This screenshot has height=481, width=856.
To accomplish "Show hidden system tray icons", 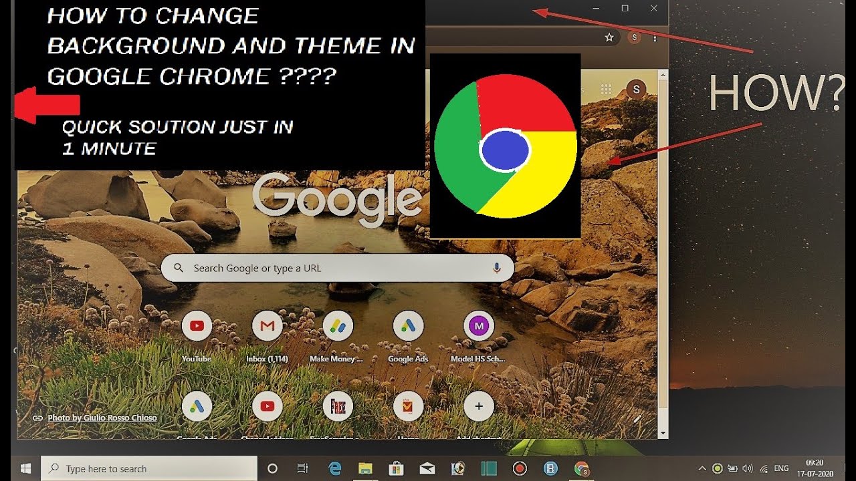I will point(702,468).
